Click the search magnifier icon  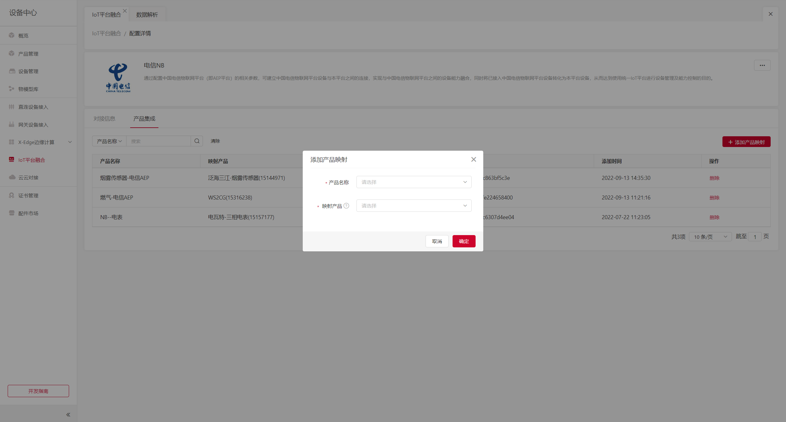197,141
